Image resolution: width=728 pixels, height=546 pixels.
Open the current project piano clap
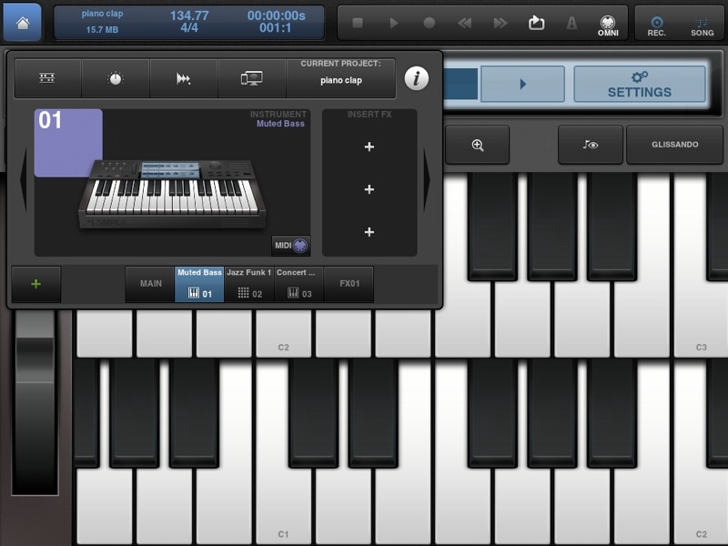point(340,78)
